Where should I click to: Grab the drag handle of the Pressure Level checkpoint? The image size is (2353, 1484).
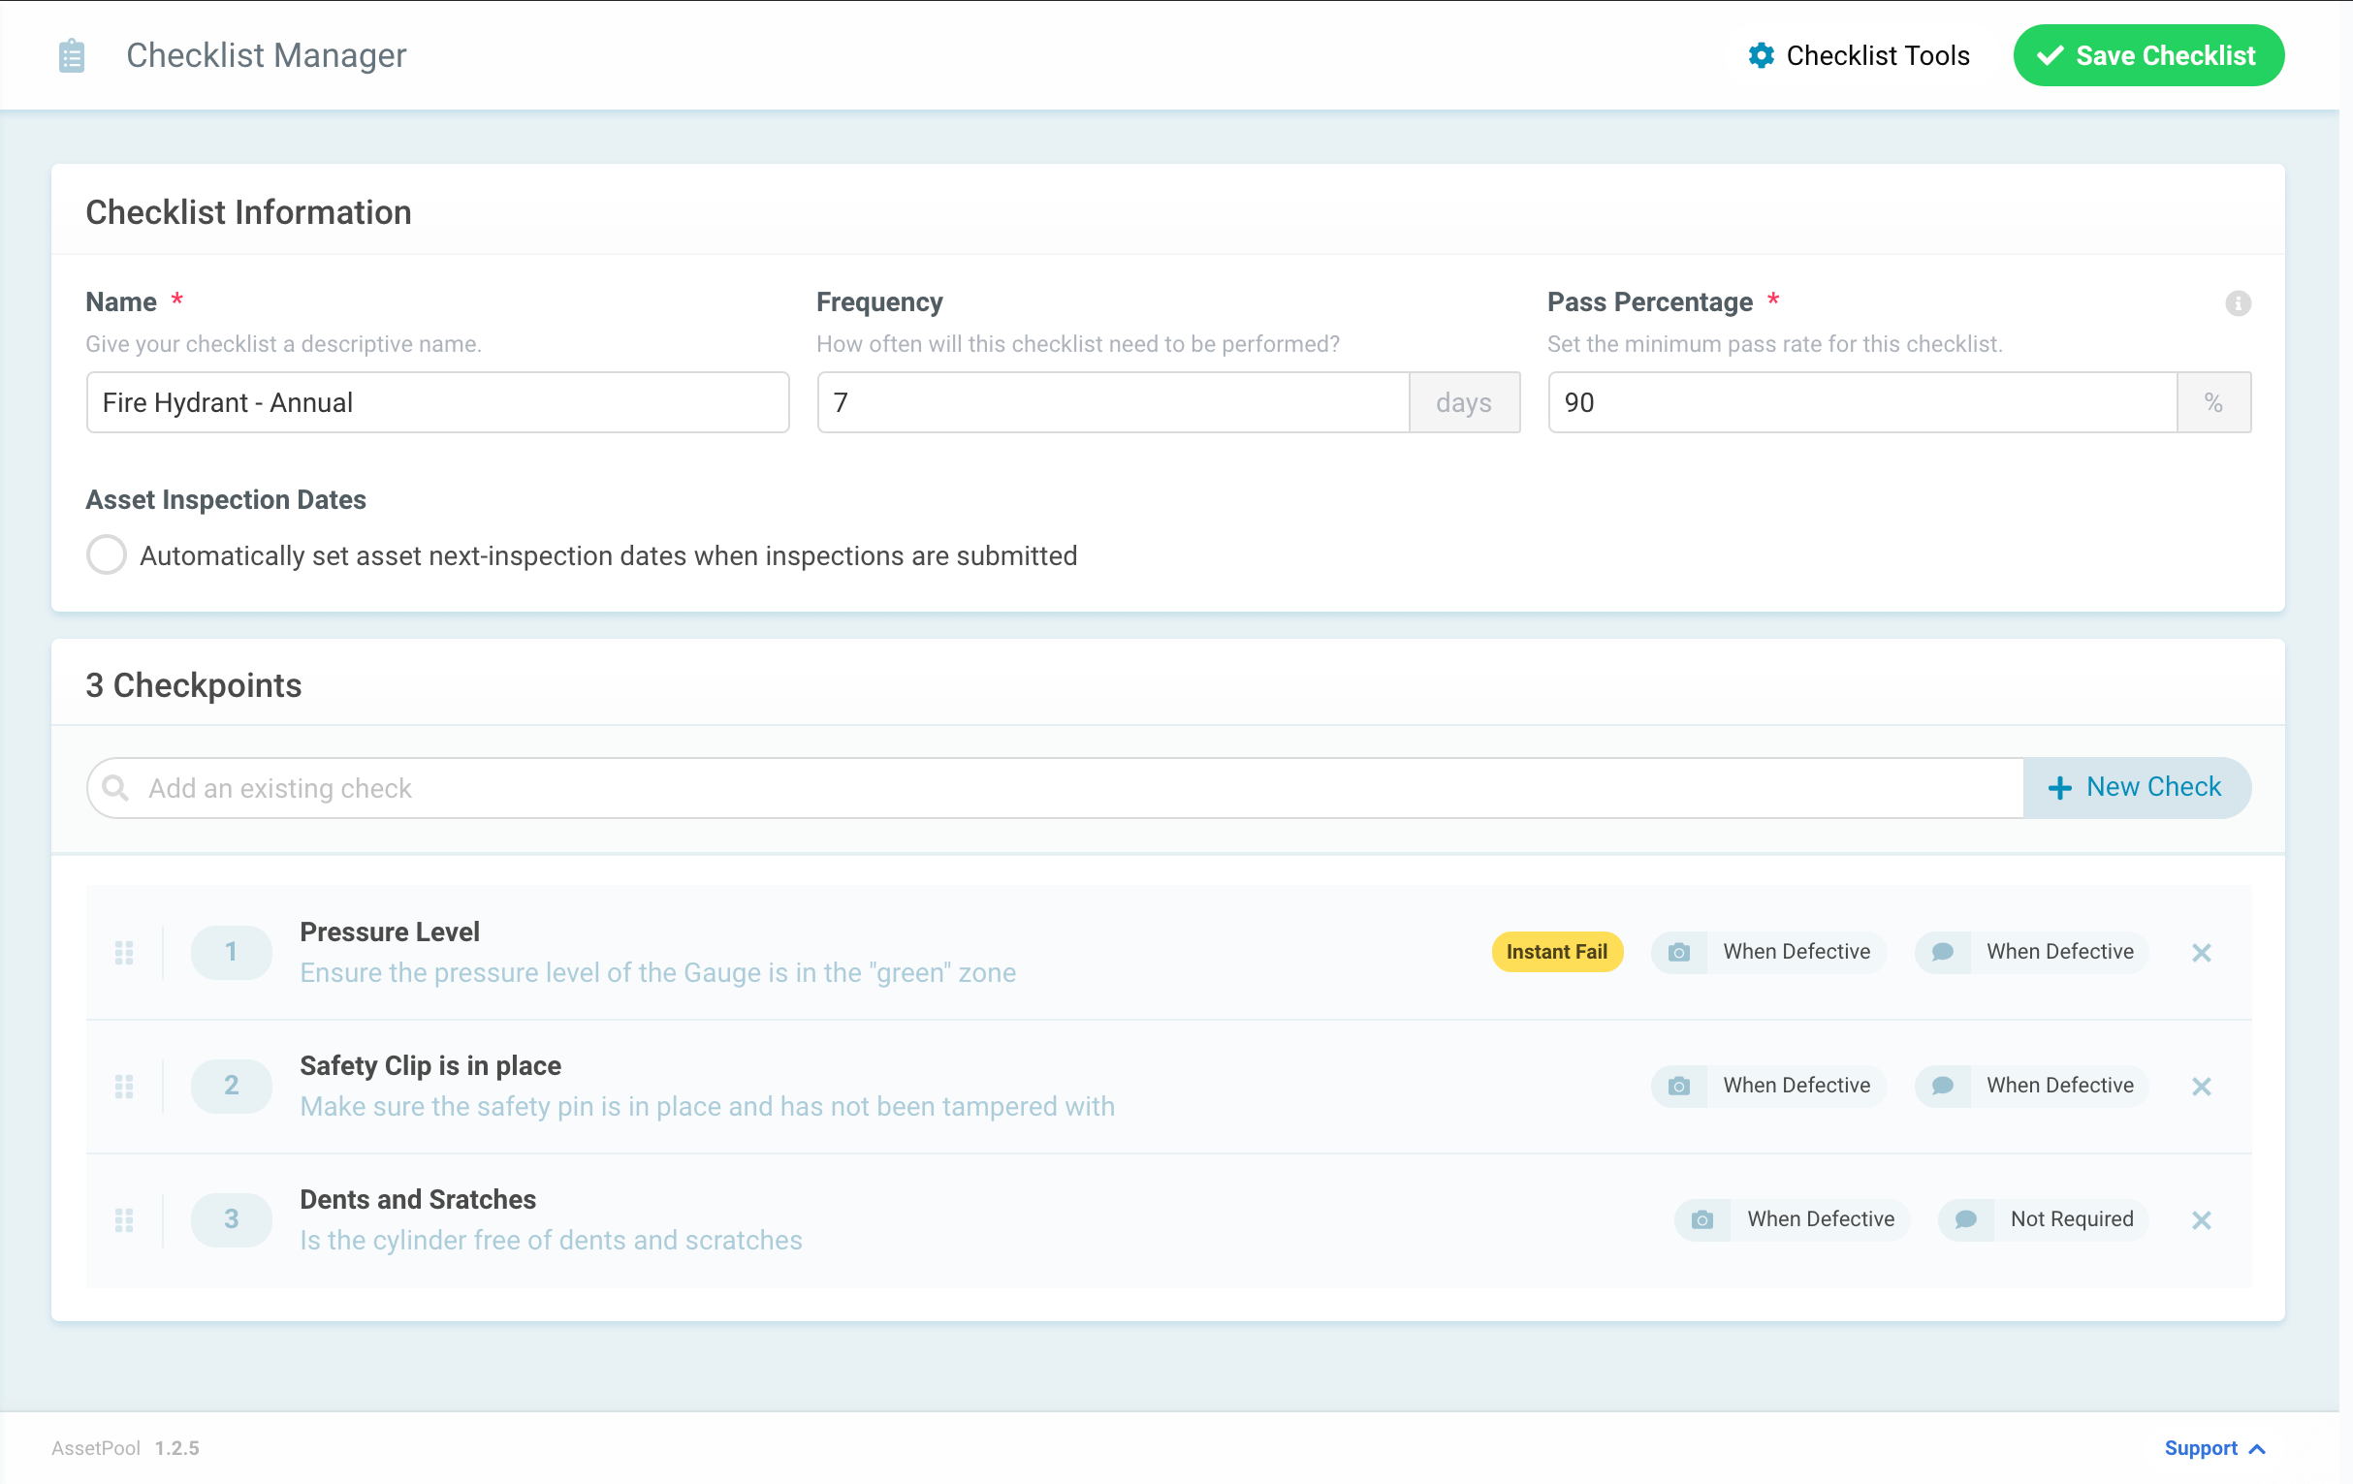coord(124,952)
